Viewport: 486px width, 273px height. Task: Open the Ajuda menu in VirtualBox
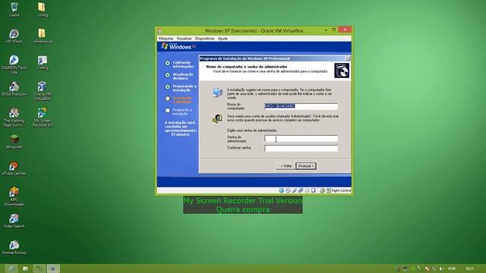coord(222,39)
